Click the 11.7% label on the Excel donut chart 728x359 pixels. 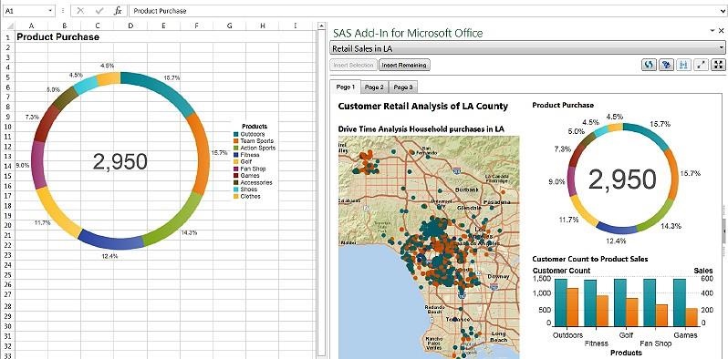click(42, 222)
